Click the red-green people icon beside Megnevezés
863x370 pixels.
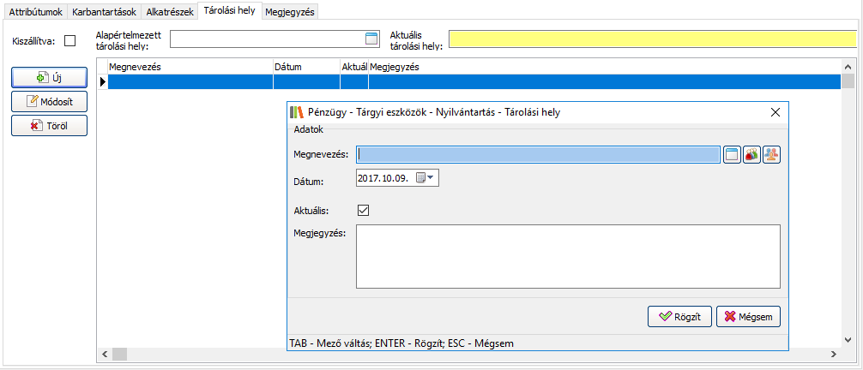751,154
